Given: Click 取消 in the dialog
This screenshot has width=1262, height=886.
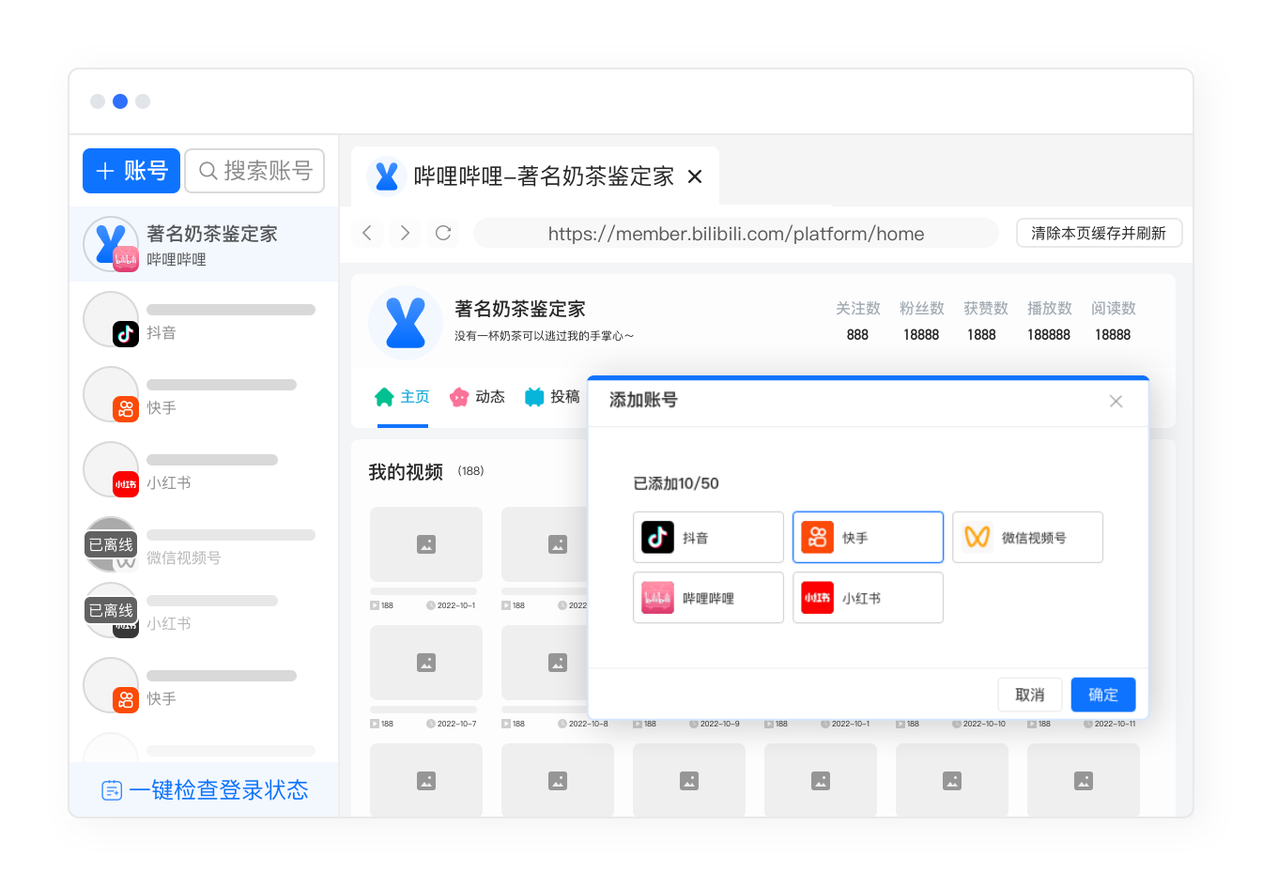Looking at the screenshot, I should 1030,695.
